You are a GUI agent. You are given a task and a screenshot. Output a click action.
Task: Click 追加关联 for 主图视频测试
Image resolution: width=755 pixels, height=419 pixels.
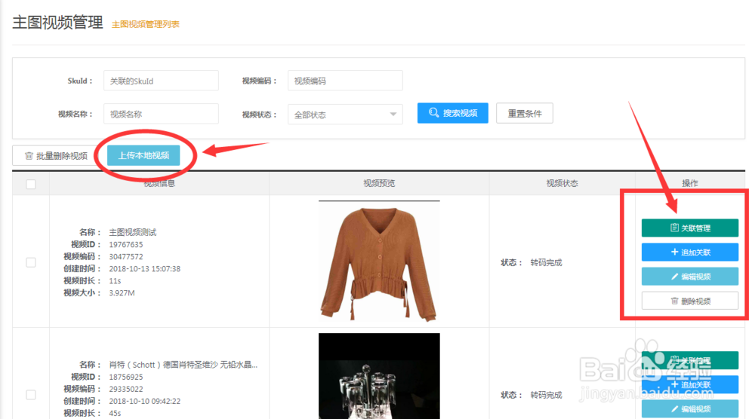click(x=690, y=252)
